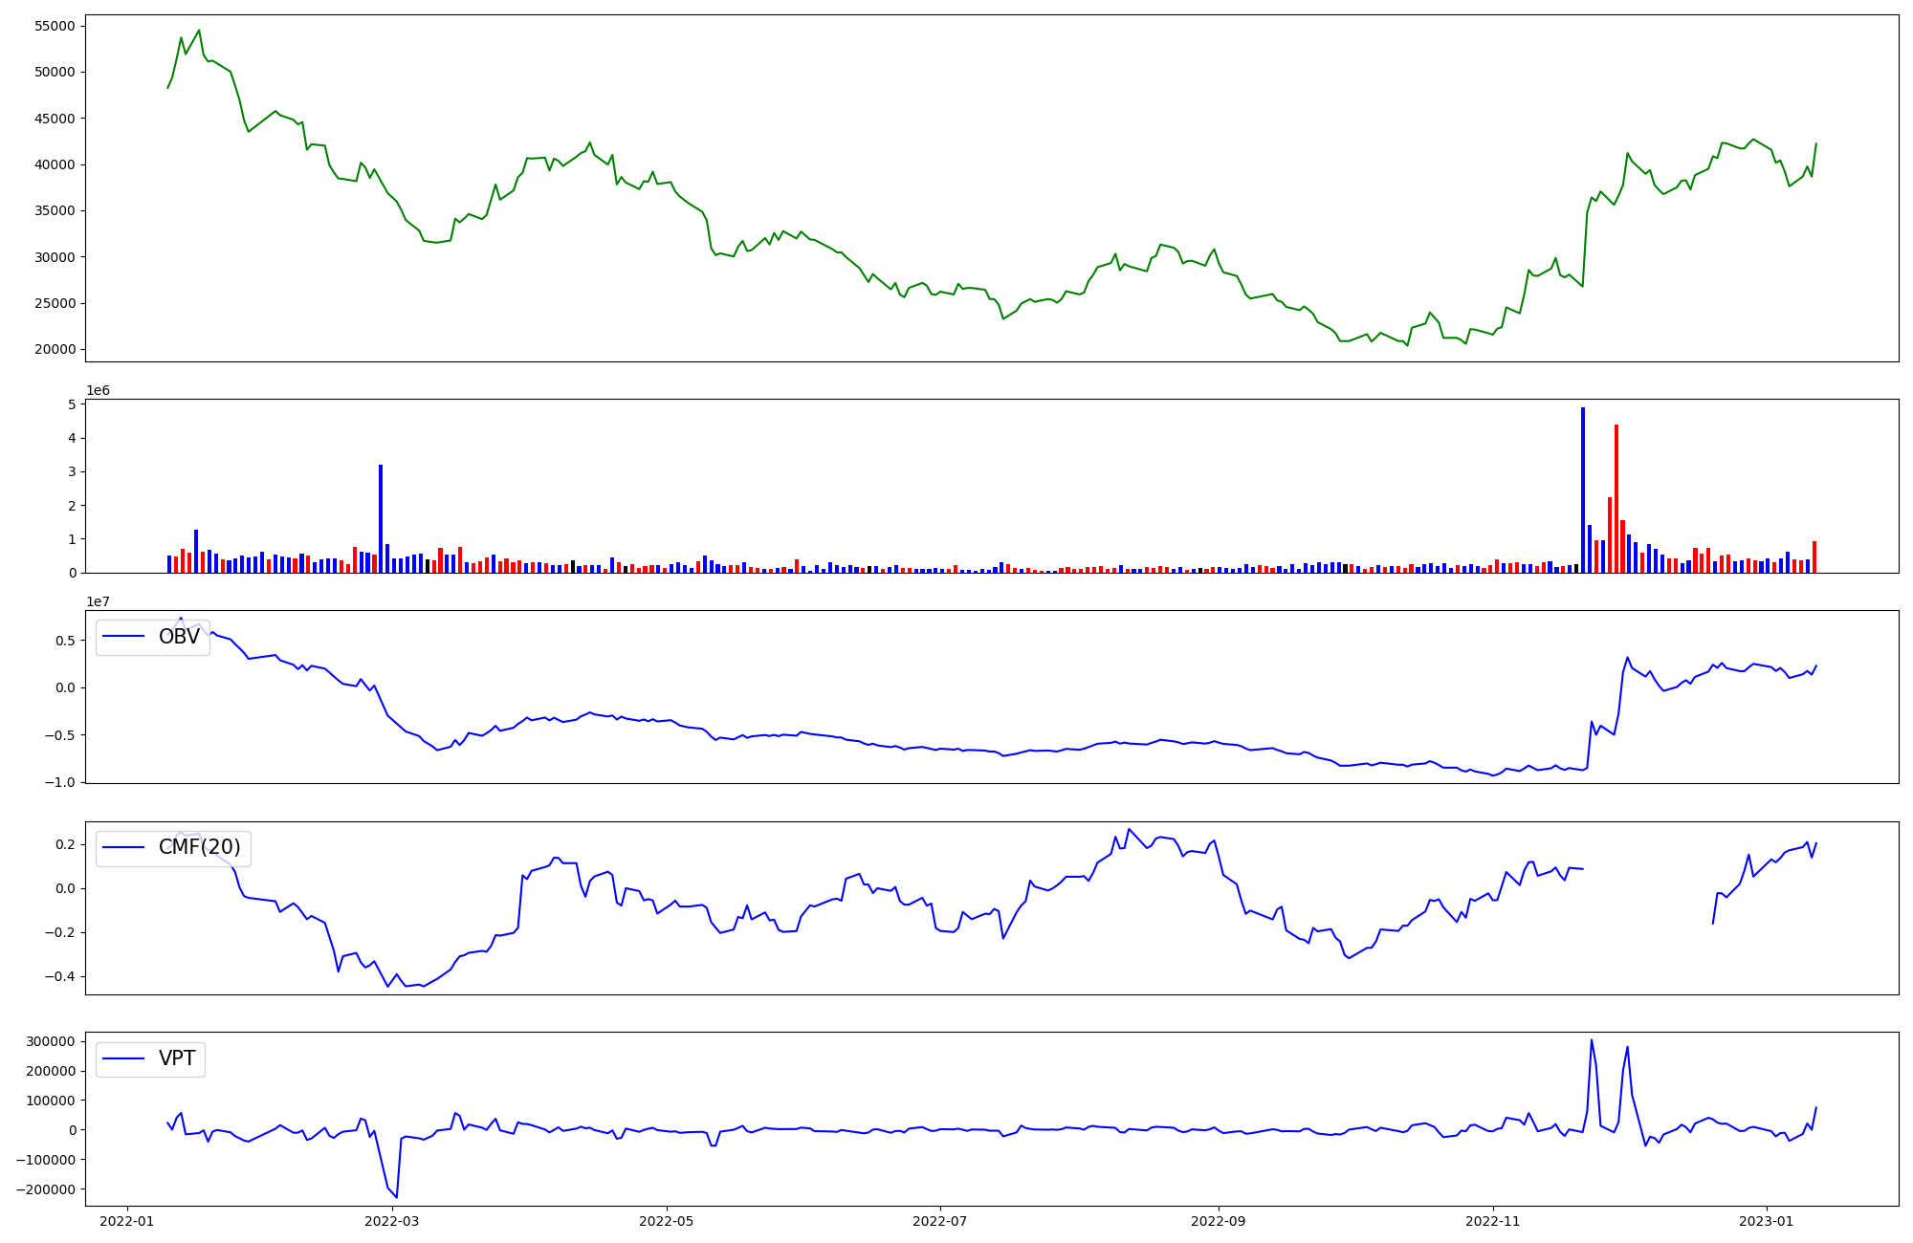Click the tallest blue volume bar
This screenshot has width=1913, height=1243.
[x=1583, y=490]
